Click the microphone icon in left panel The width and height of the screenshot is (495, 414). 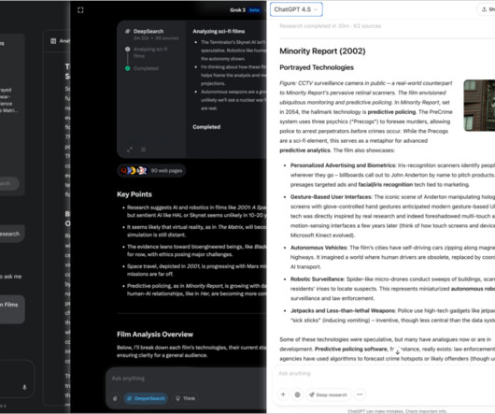click(24, 387)
